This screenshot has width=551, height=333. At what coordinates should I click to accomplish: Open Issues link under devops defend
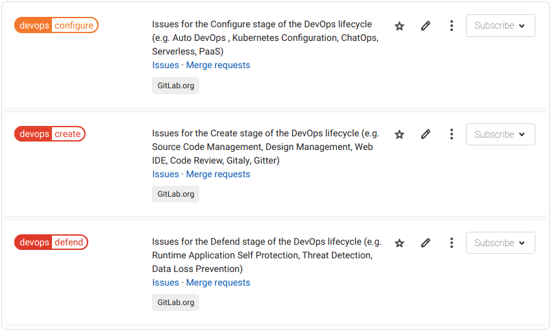pos(165,282)
